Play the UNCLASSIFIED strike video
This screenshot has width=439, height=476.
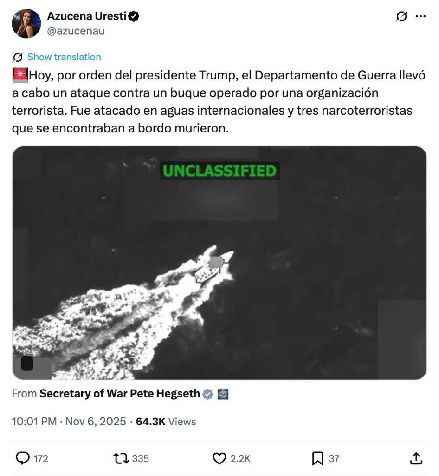point(219,263)
